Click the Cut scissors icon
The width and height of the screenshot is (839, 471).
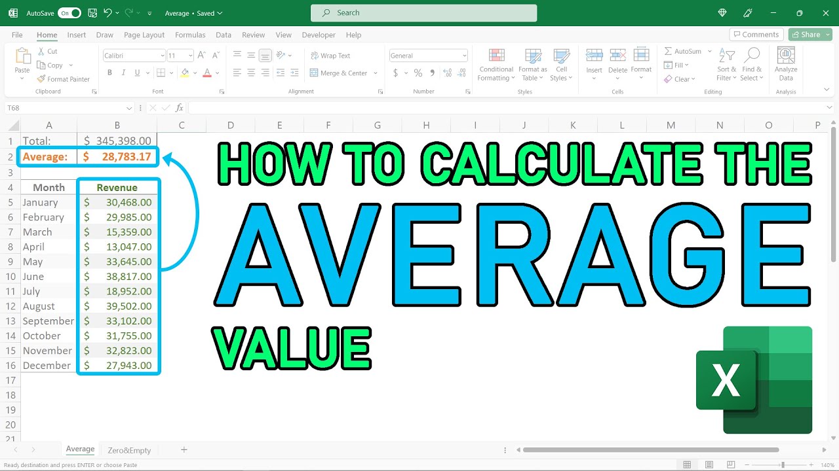[41, 51]
